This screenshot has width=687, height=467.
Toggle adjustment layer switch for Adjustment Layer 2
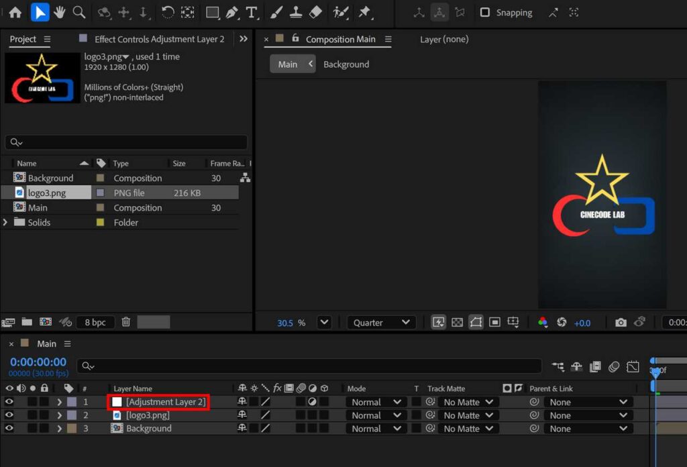pos(312,402)
